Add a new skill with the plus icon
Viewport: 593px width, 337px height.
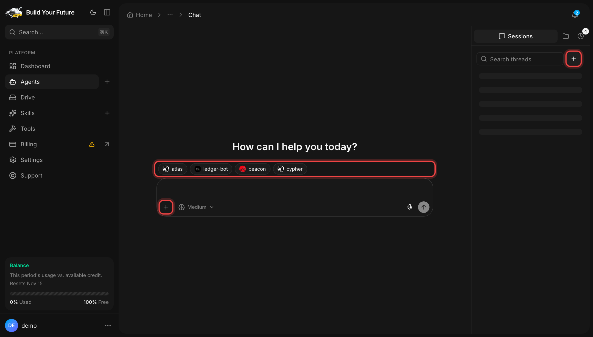[x=107, y=113]
